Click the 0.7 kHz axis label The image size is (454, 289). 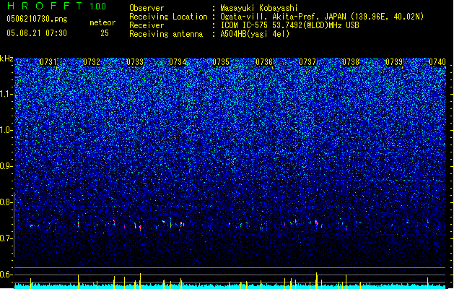point(6,238)
